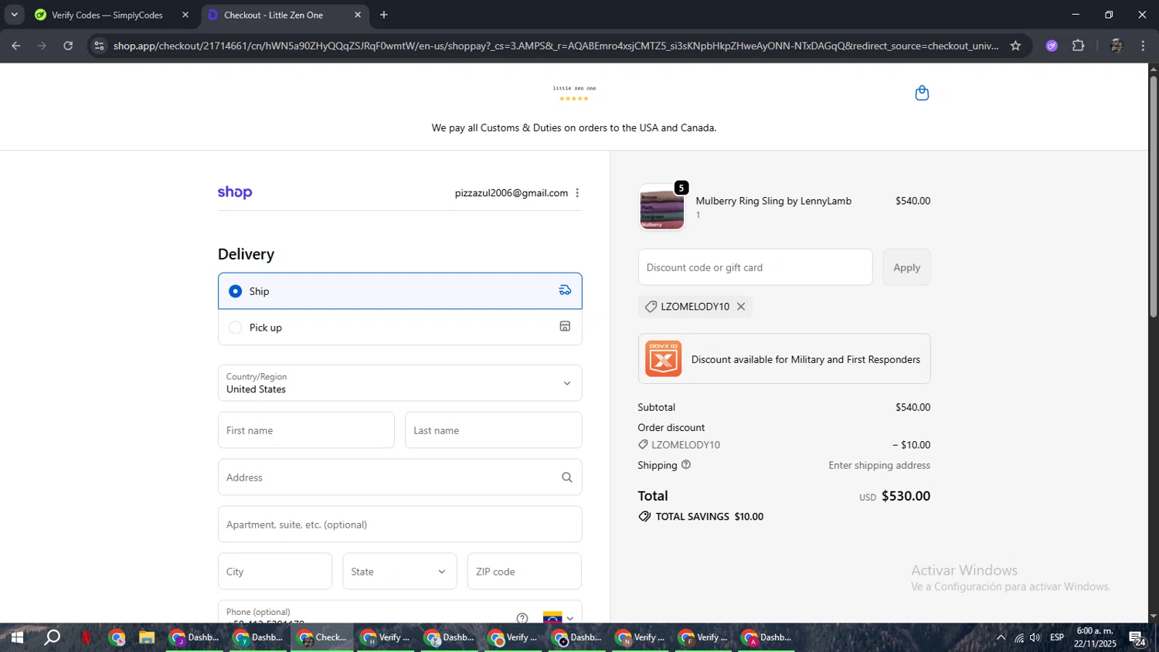This screenshot has height=652, width=1159.
Task: Click the address search magnifier icon
Action: point(567,477)
